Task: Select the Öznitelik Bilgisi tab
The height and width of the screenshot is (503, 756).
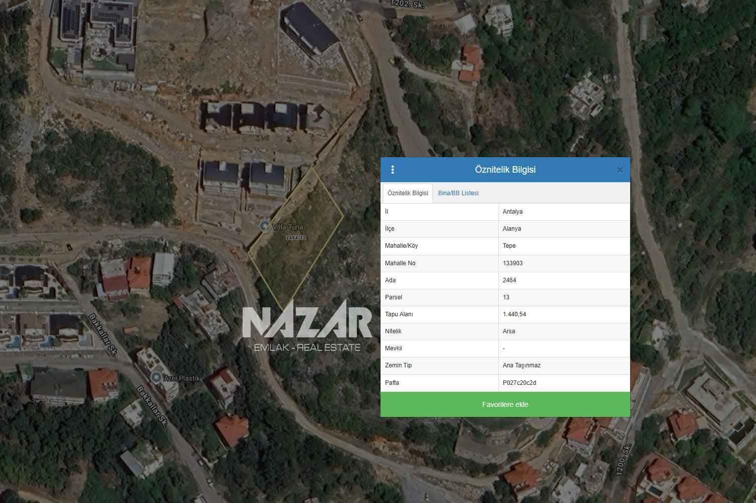Action: 408,193
